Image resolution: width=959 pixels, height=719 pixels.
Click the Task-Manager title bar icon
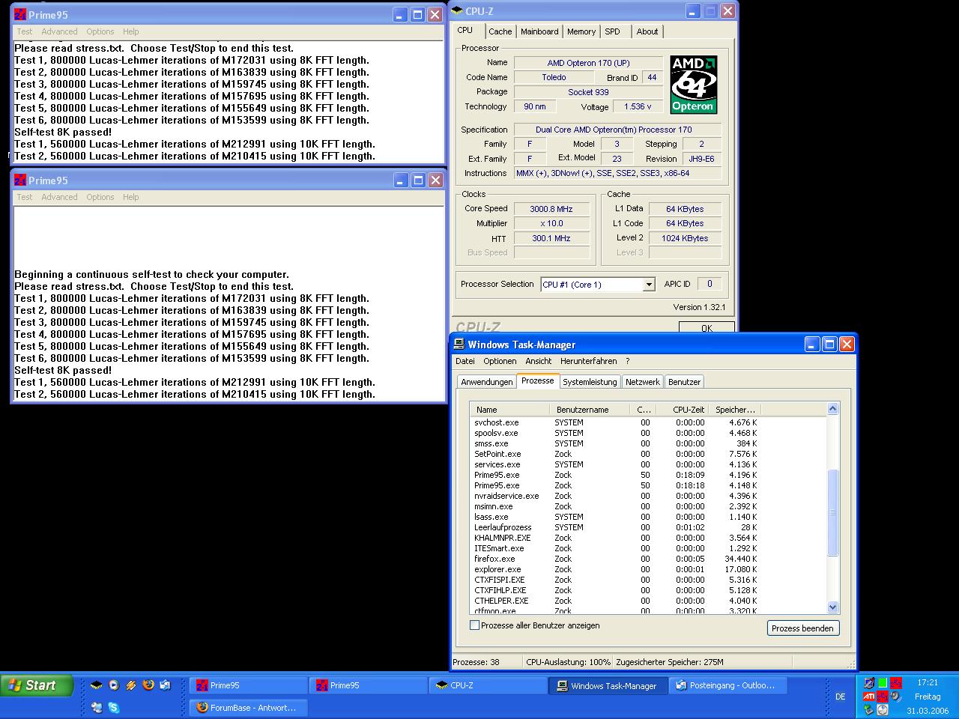tap(459, 345)
